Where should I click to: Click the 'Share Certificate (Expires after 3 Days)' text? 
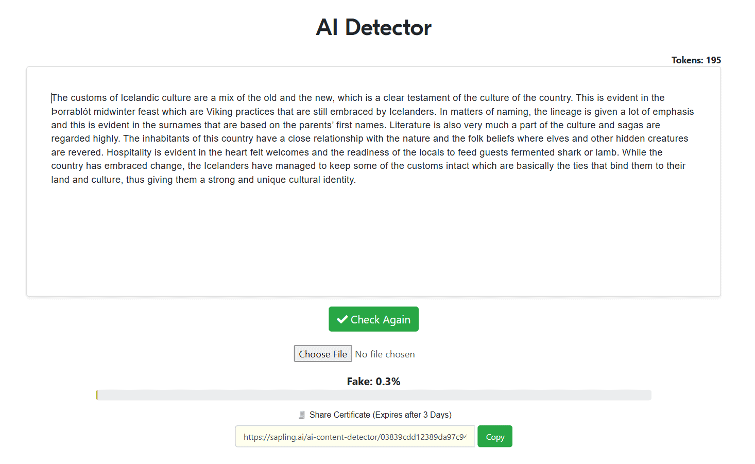[x=380, y=415]
